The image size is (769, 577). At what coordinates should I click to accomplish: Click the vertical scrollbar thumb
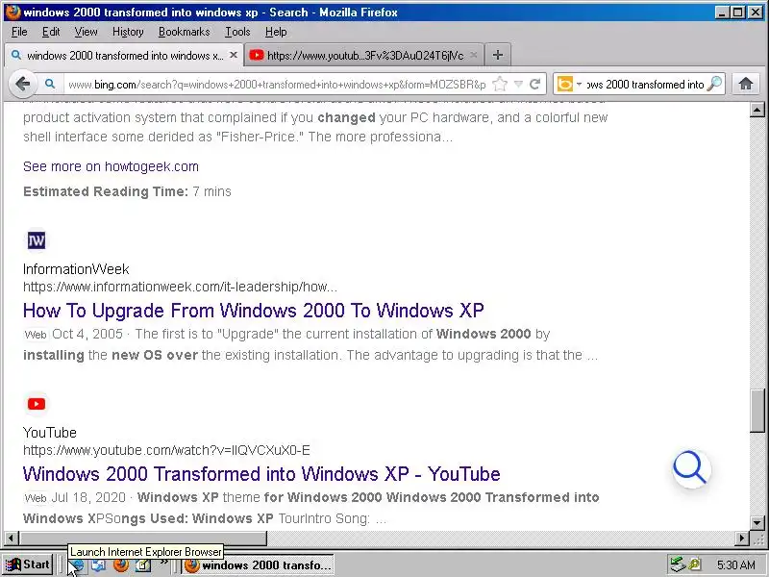coord(757,411)
